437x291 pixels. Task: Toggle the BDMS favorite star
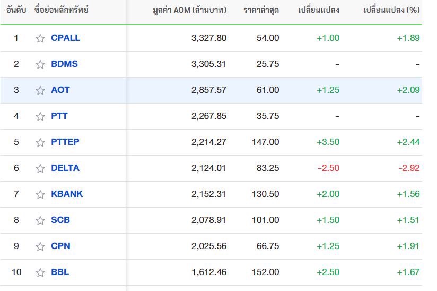(x=40, y=64)
